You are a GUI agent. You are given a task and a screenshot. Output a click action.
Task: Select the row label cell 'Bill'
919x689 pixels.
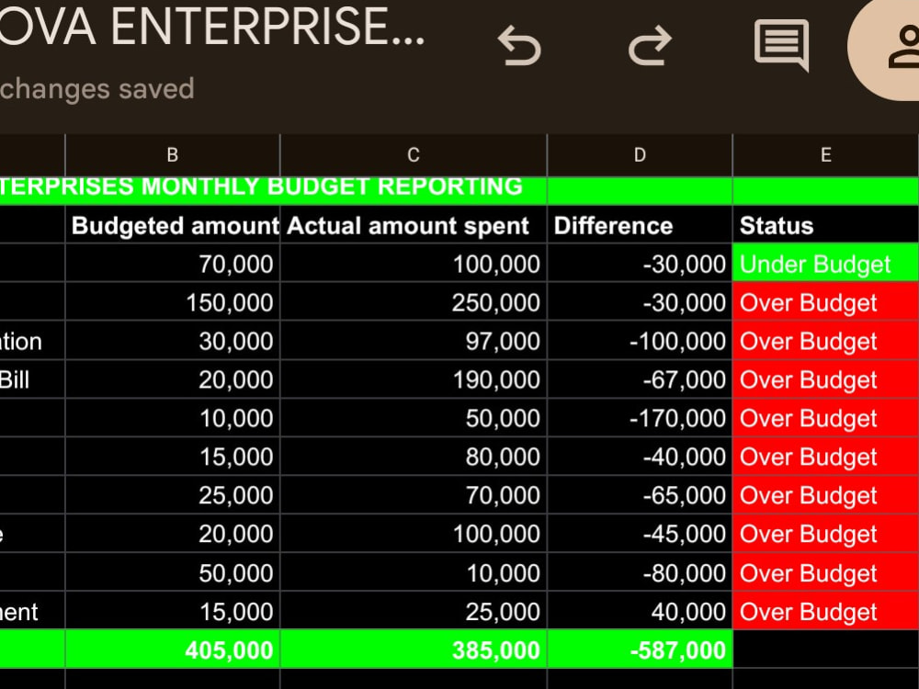32,379
